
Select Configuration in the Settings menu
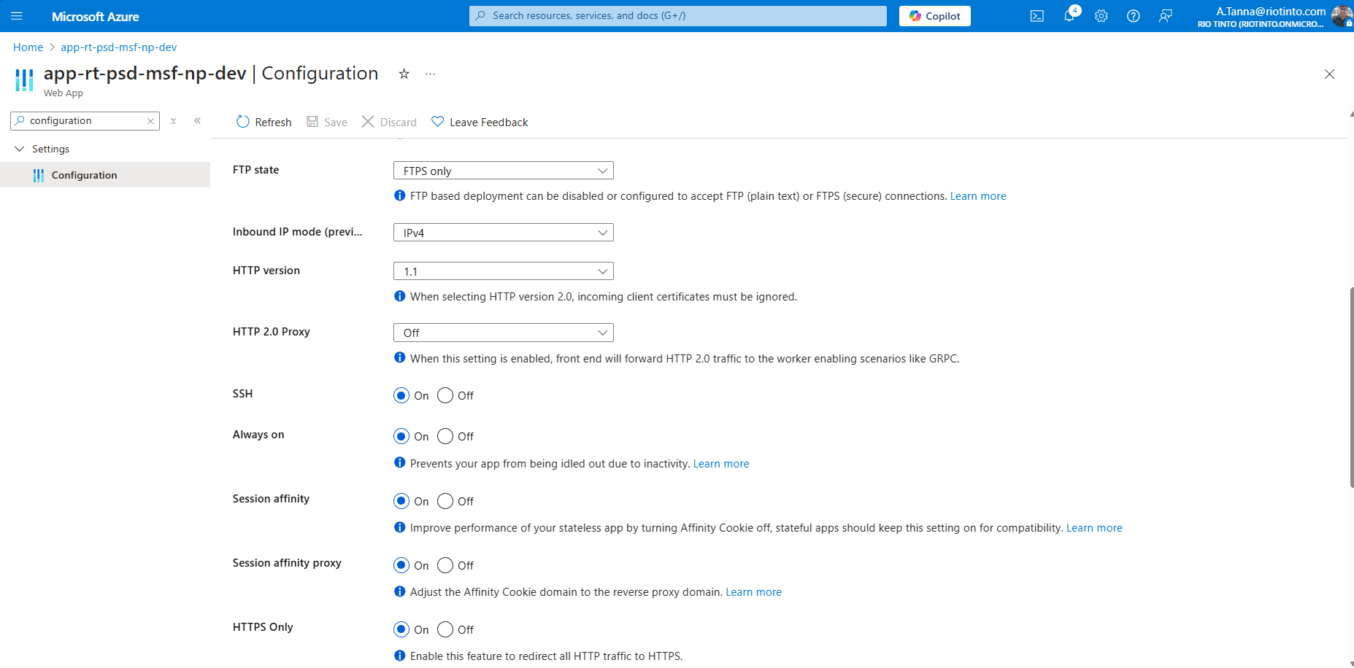pos(84,175)
